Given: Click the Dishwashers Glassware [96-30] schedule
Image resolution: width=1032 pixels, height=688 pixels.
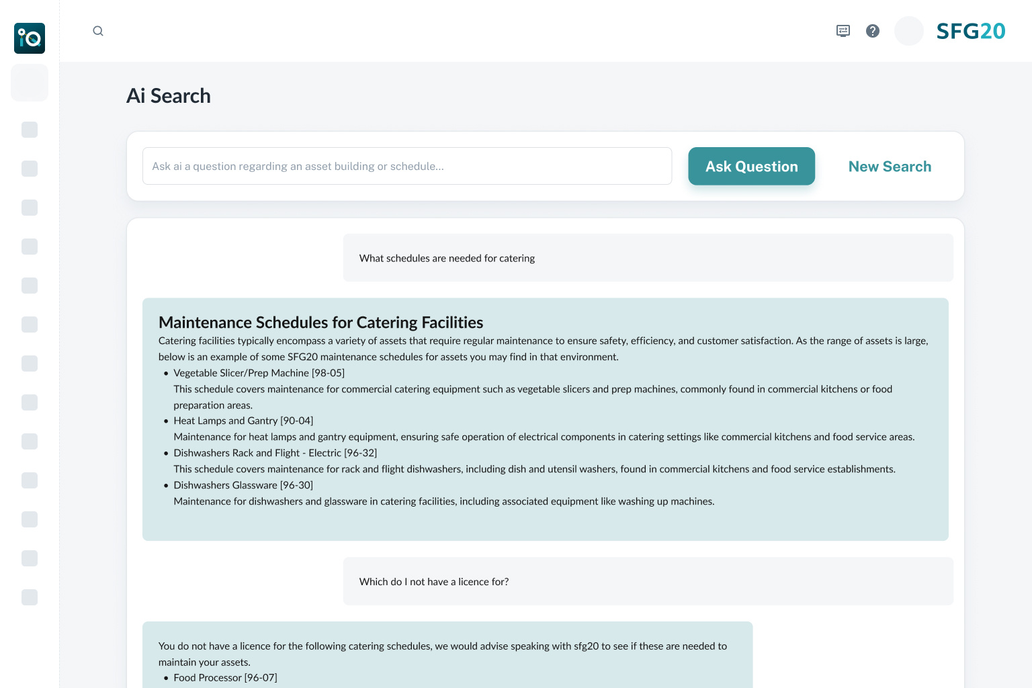Looking at the screenshot, I should [243, 485].
